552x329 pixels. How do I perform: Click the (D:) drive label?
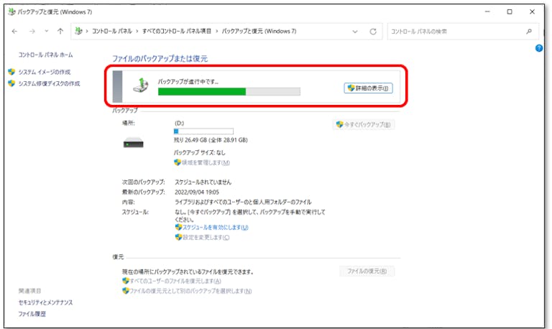click(179, 123)
